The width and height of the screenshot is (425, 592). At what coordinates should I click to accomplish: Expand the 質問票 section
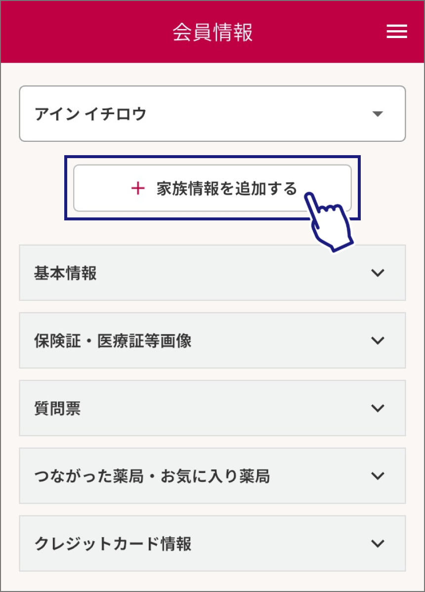[x=212, y=408]
